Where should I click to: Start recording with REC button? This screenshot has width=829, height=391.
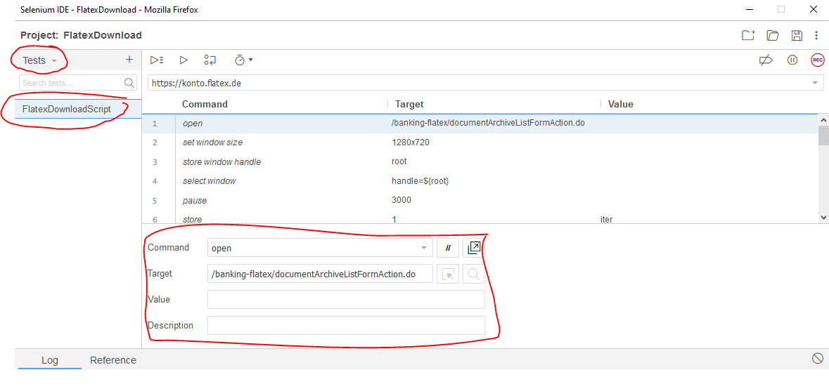pos(817,60)
